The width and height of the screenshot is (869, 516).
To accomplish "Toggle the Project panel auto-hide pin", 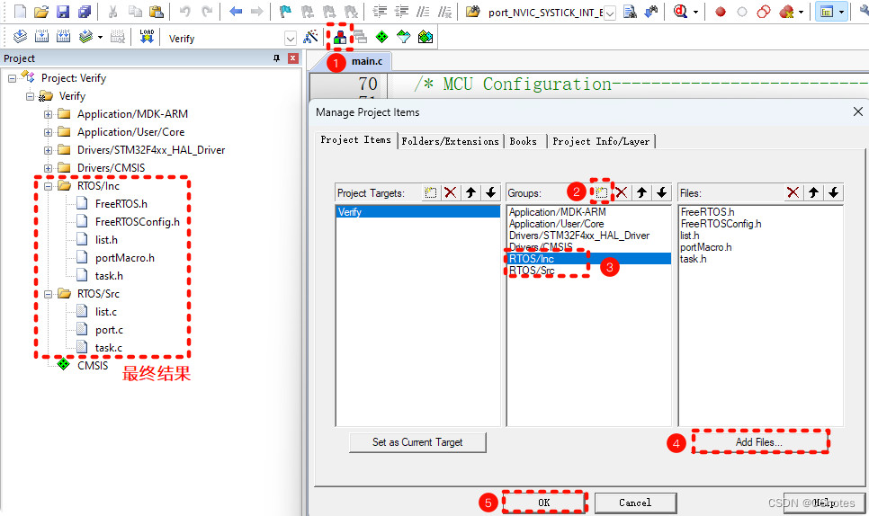I will coord(276,58).
